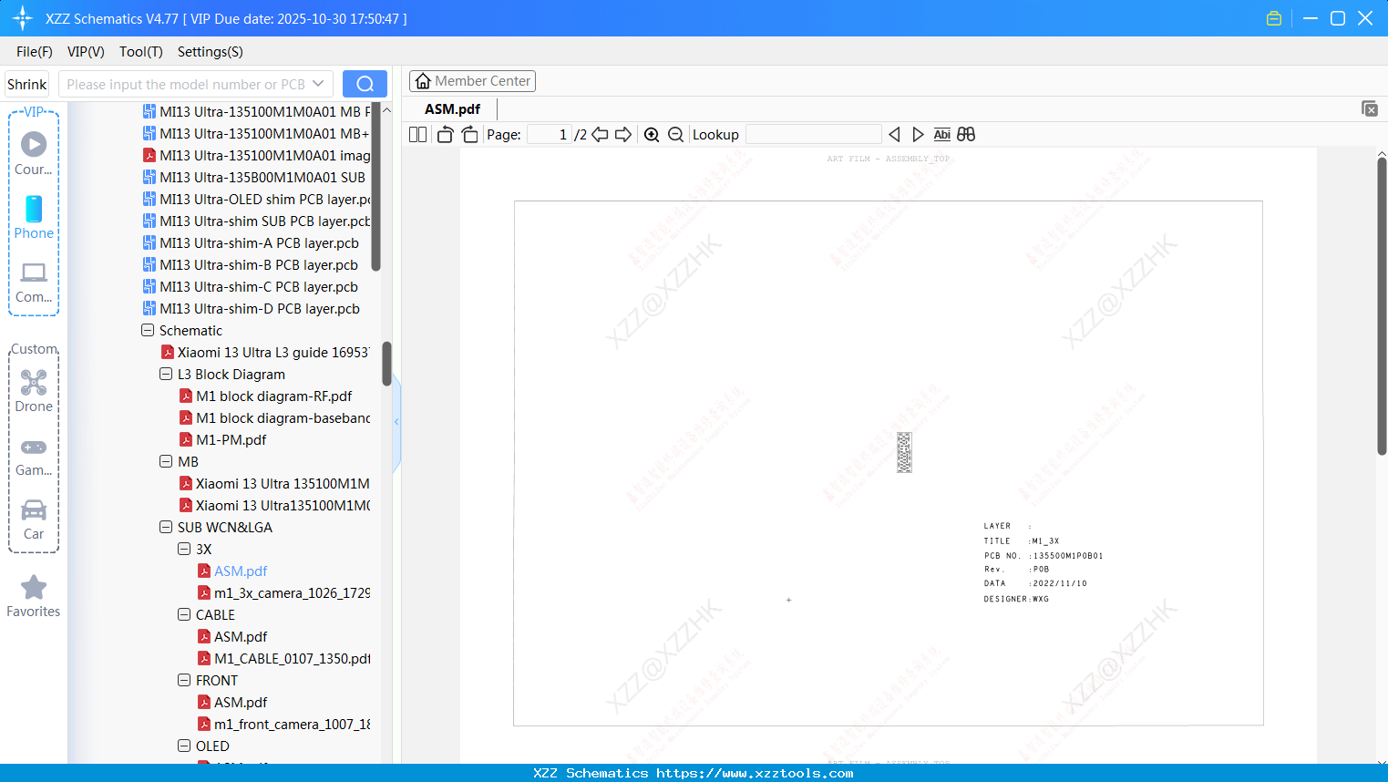Click the Drone category icon

tap(33, 383)
